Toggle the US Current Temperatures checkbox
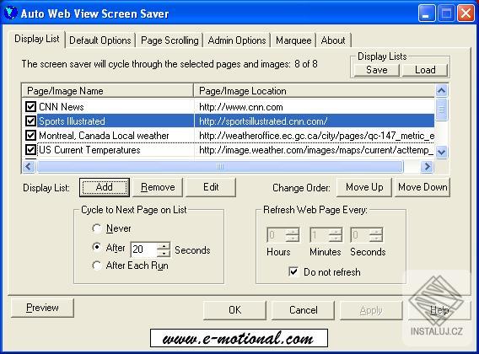Image resolution: width=479 pixels, height=354 pixels. [x=30, y=150]
